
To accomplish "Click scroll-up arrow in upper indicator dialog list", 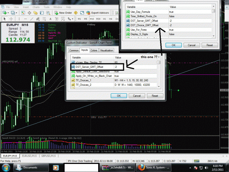I will click(214, 6).
